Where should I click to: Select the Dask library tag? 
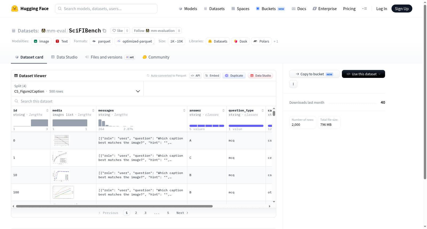click(x=240, y=41)
